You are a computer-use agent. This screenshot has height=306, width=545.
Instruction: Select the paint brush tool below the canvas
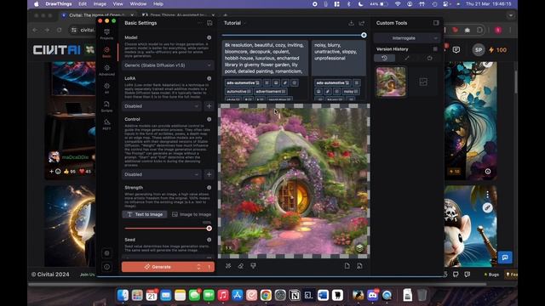tap(254, 266)
